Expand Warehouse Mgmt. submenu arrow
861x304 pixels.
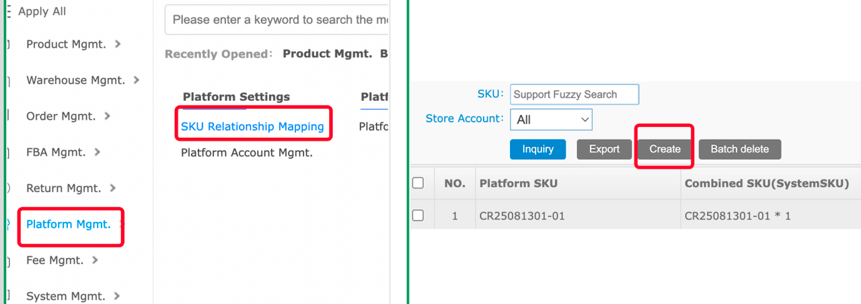137,80
